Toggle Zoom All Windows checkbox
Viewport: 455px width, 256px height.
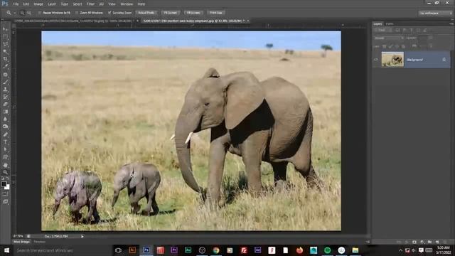[77, 13]
